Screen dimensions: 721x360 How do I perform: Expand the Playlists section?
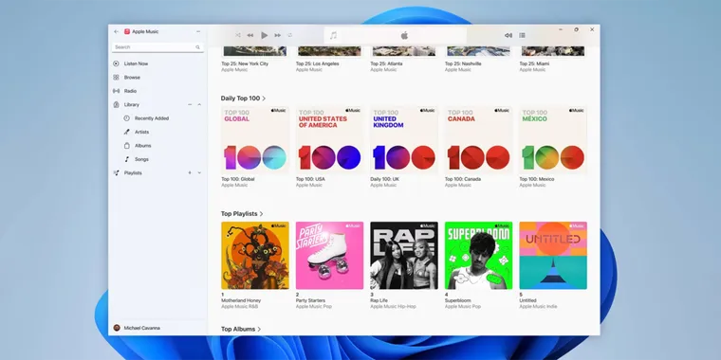199,172
